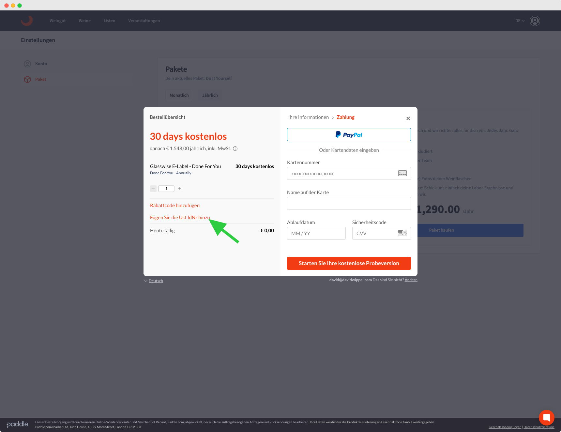This screenshot has height=432, width=561.
Task: Click Fügen Sie die Ust.IdNr hinzu
Action: coord(180,218)
